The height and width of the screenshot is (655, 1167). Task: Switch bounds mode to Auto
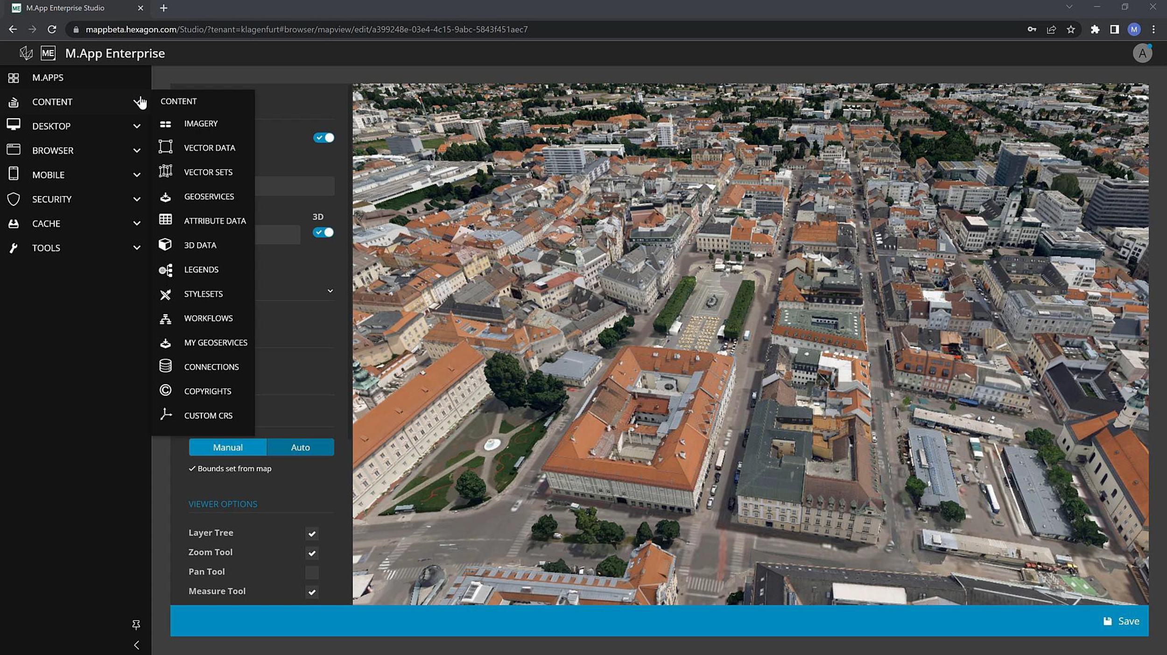[x=300, y=447]
